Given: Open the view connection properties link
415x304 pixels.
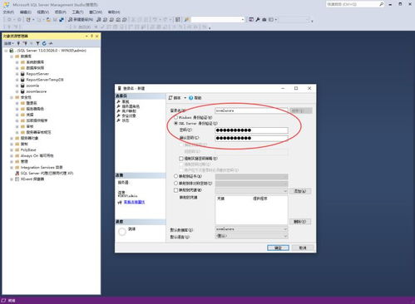Looking at the screenshot, I should 134,203.
